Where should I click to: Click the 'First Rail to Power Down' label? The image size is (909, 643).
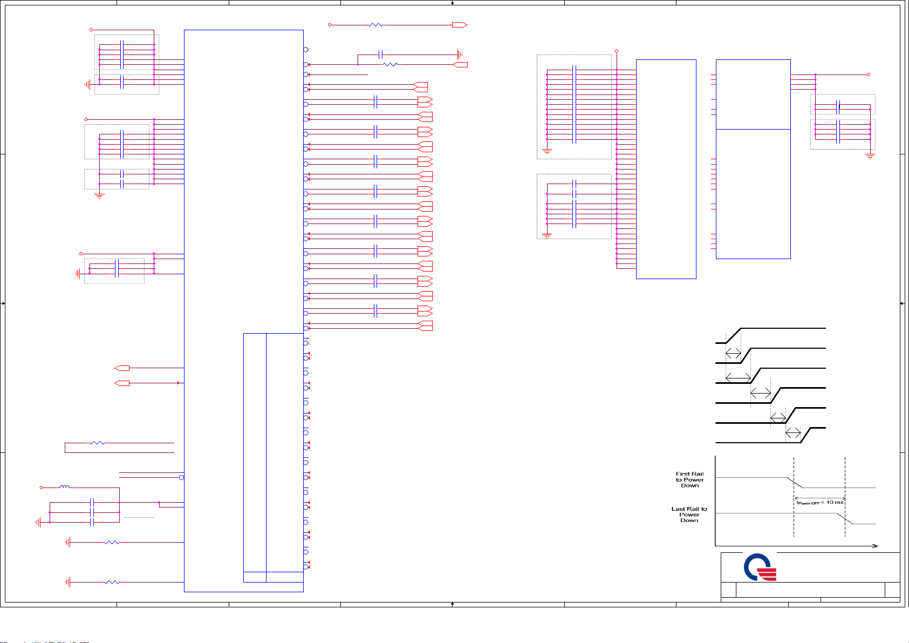point(689,480)
